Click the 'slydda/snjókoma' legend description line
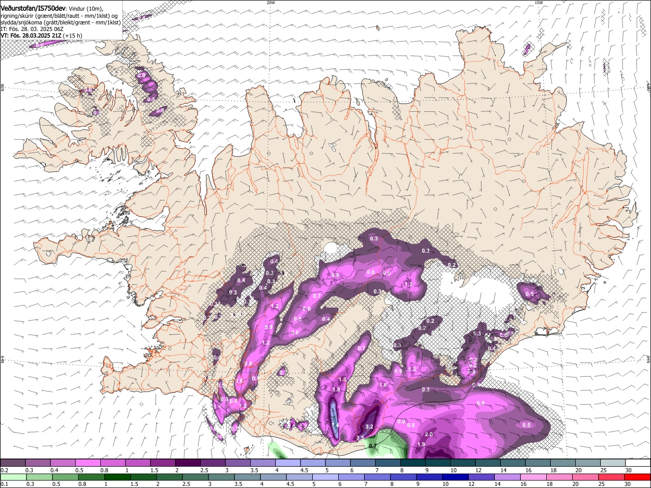 [x=61, y=22]
